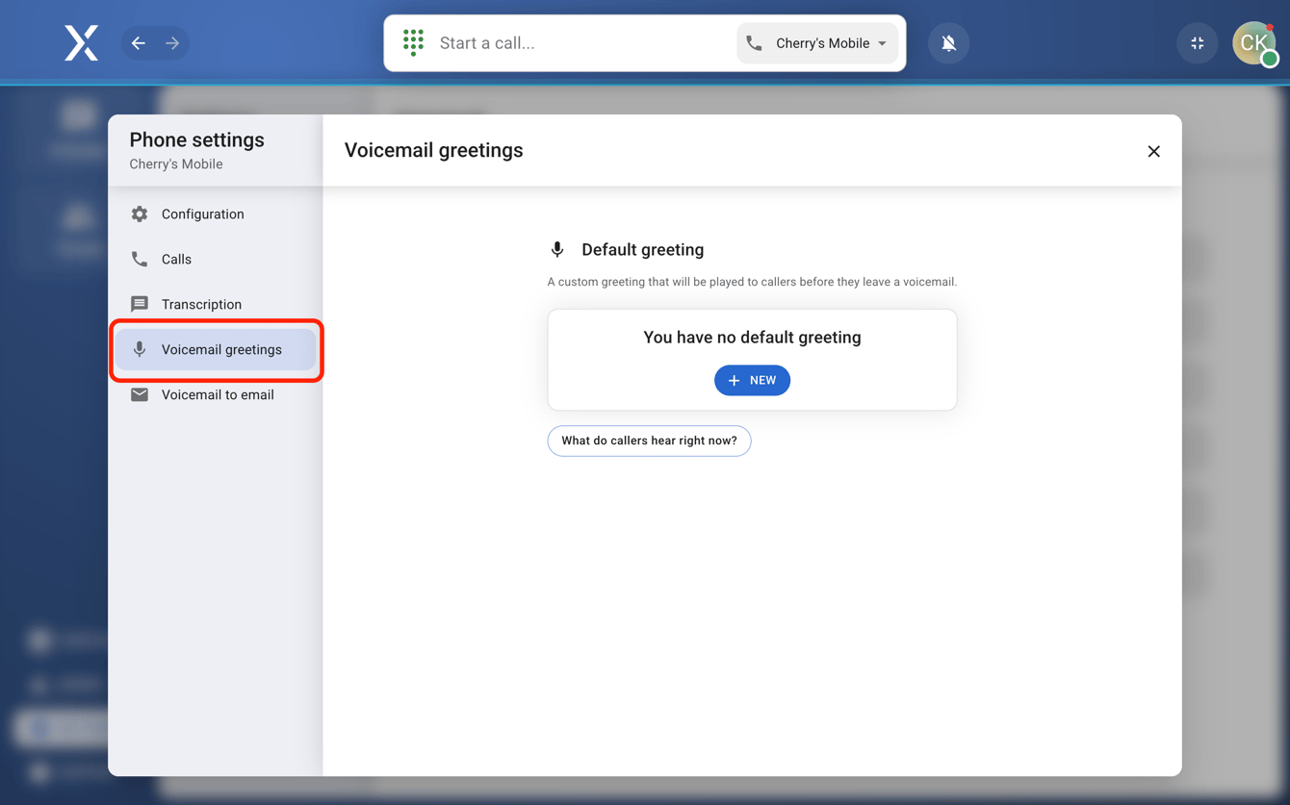
Task: Open Transcription settings
Action: tap(201, 305)
